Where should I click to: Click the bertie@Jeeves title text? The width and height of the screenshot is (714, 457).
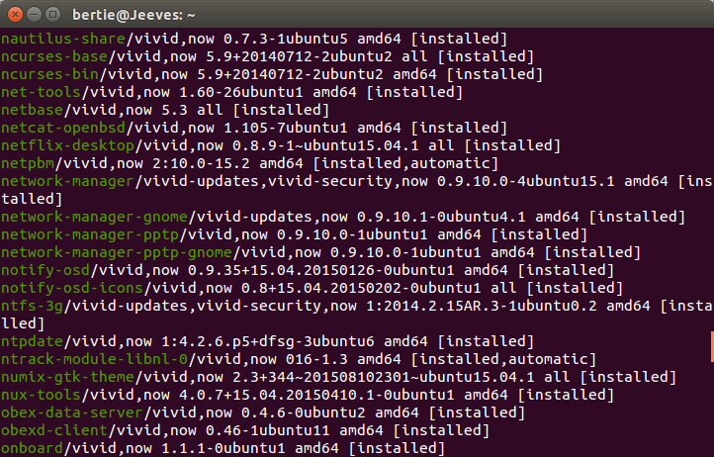coord(134,15)
